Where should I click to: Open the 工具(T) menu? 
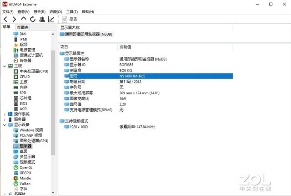point(72,12)
